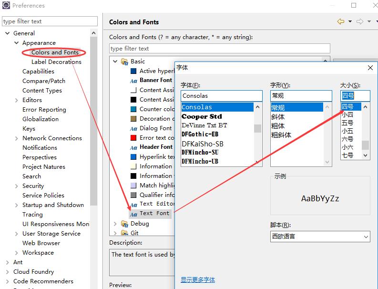Select Keys preference page
The image size is (378, 289).
29,129
